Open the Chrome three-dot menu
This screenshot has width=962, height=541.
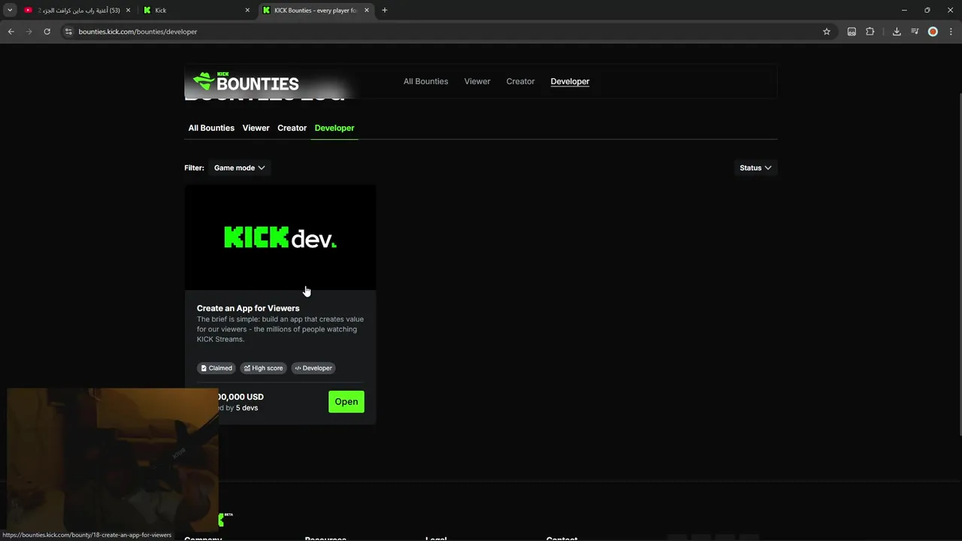(x=951, y=32)
